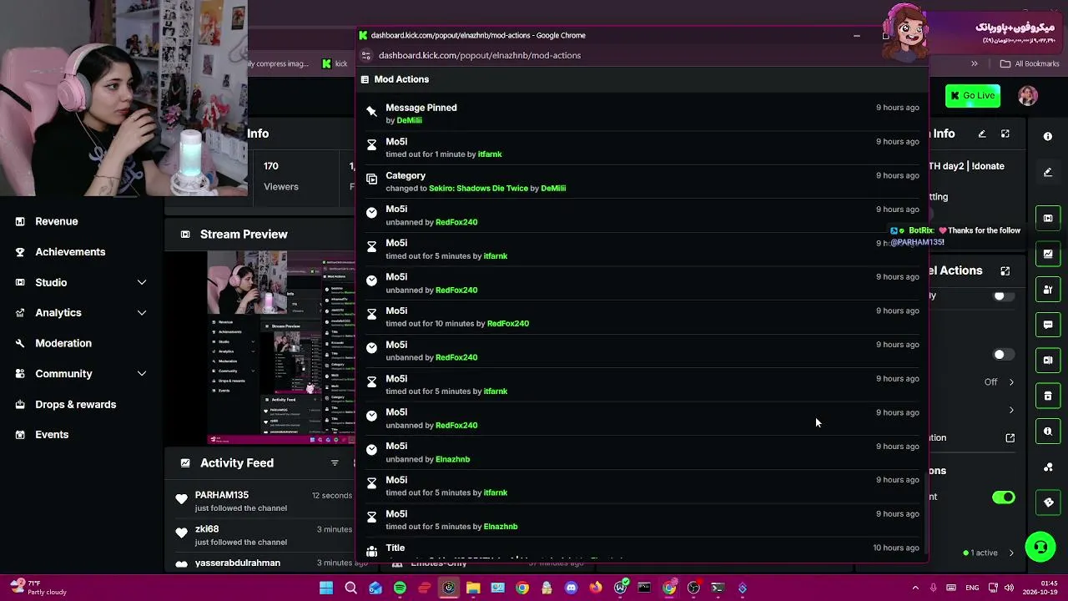The image size is (1068, 601).
Task: Open Discord from the taskbar
Action: [x=571, y=588]
